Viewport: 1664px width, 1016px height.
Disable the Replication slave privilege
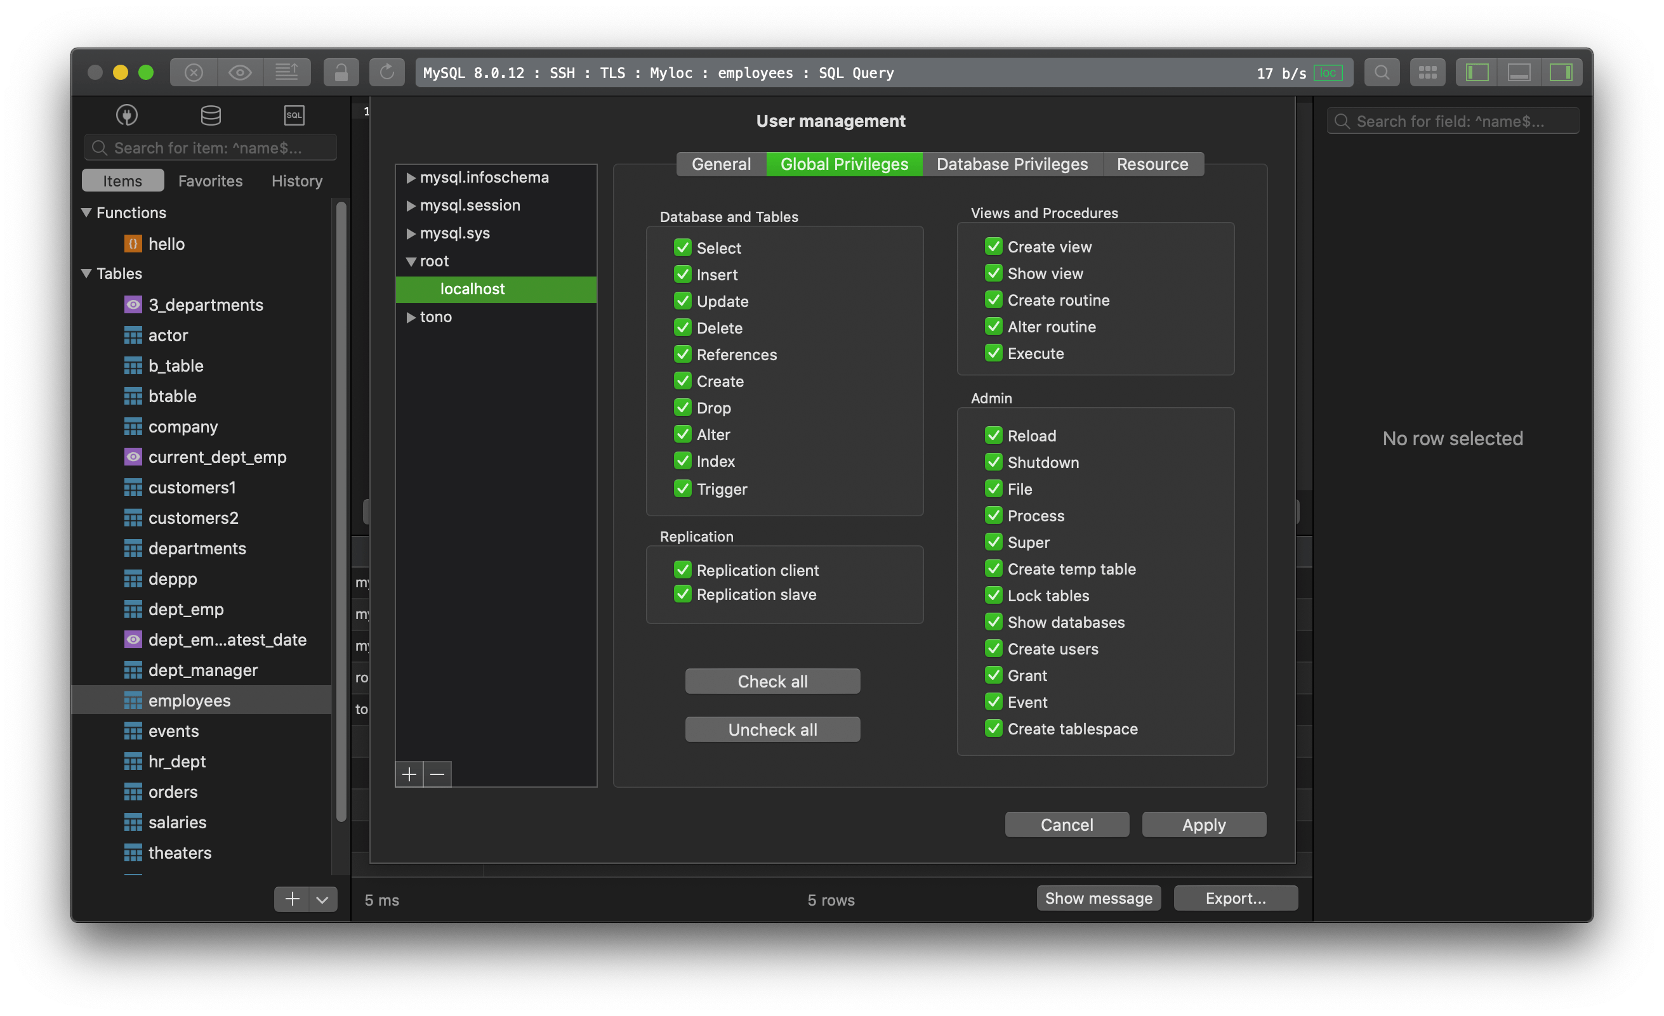coord(683,594)
